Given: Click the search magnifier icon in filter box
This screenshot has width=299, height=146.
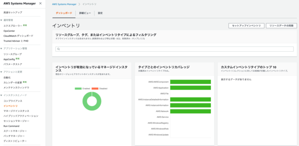Looking at the screenshot, I should [x=59, y=49].
